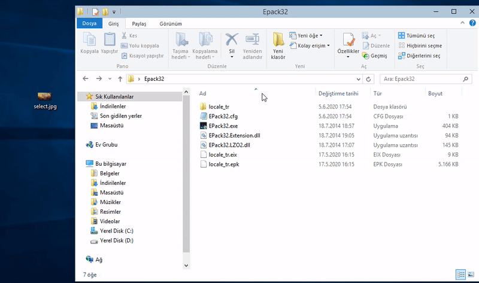Open the recent locations dropdown arrow
This screenshot has height=283, width=479.
[x=110, y=79]
